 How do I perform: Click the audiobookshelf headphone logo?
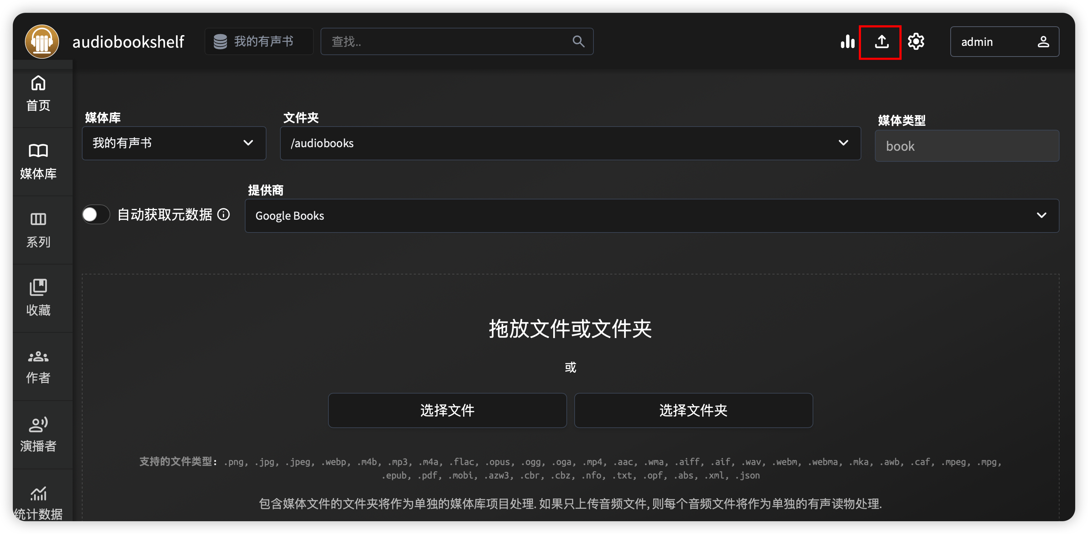pyautogui.click(x=42, y=41)
